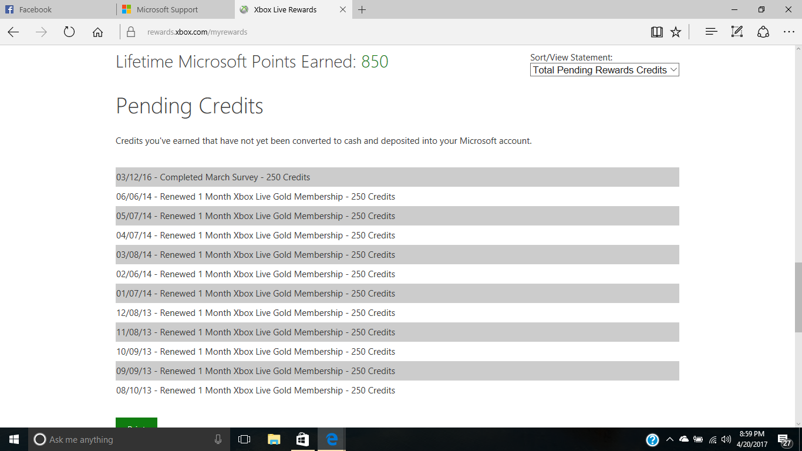Select the 12/08/13 Gold Membership renewal row

pos(397,313)
